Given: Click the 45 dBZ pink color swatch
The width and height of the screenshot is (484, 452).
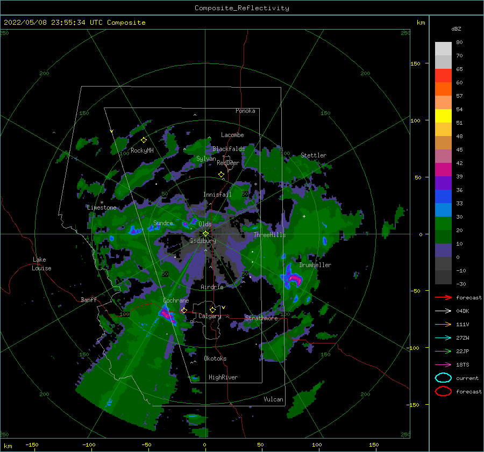Looking at the screenshot, I should pos(443,156).
